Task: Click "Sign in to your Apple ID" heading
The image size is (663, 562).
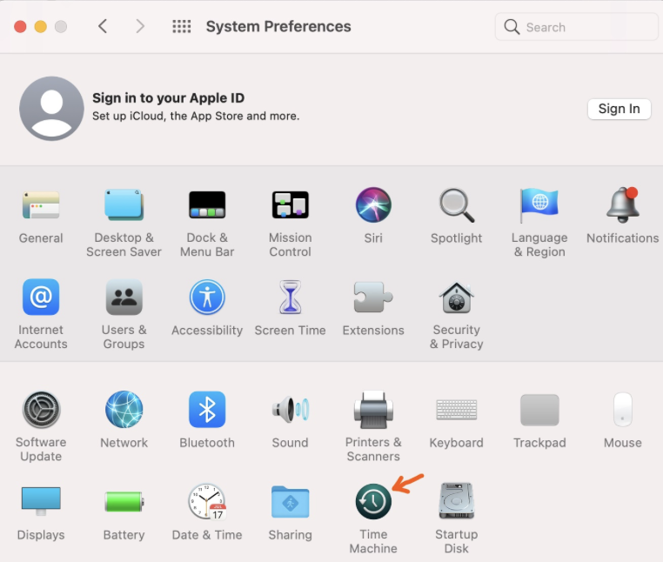Action: [168, 98]
